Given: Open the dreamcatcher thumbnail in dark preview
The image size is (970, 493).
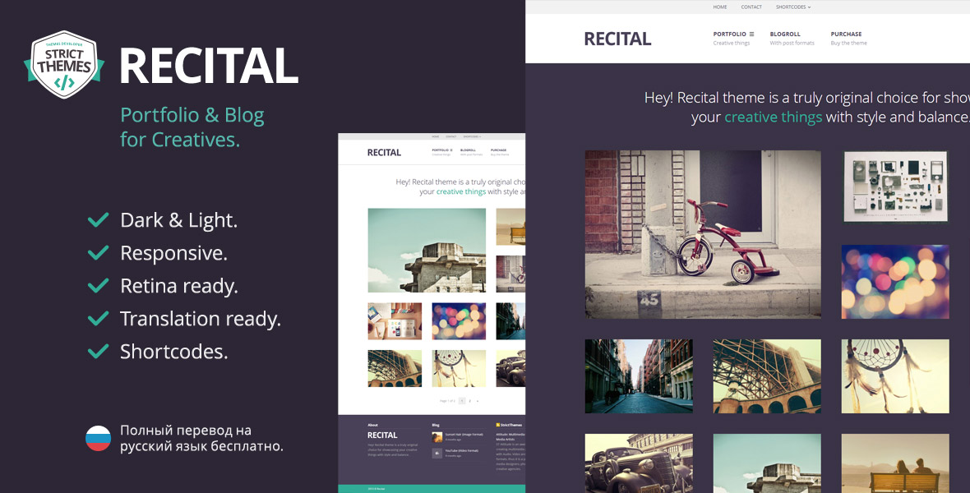Looking at the screenshot, I should point(894,376).
